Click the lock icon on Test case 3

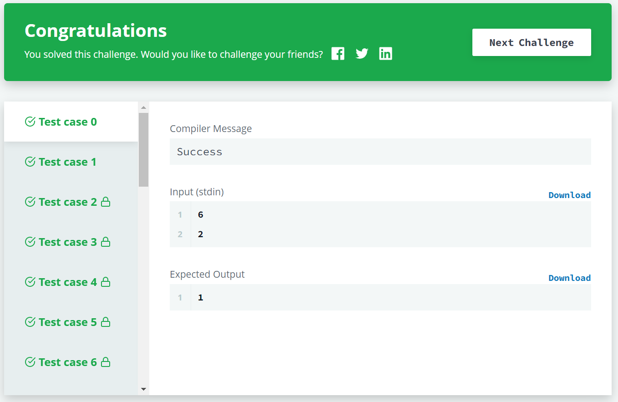pyautogui.click(x=106, y=242)
